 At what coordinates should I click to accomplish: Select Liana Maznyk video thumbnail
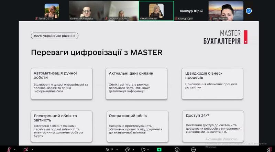pyautogui.click(x=226, y=11)
